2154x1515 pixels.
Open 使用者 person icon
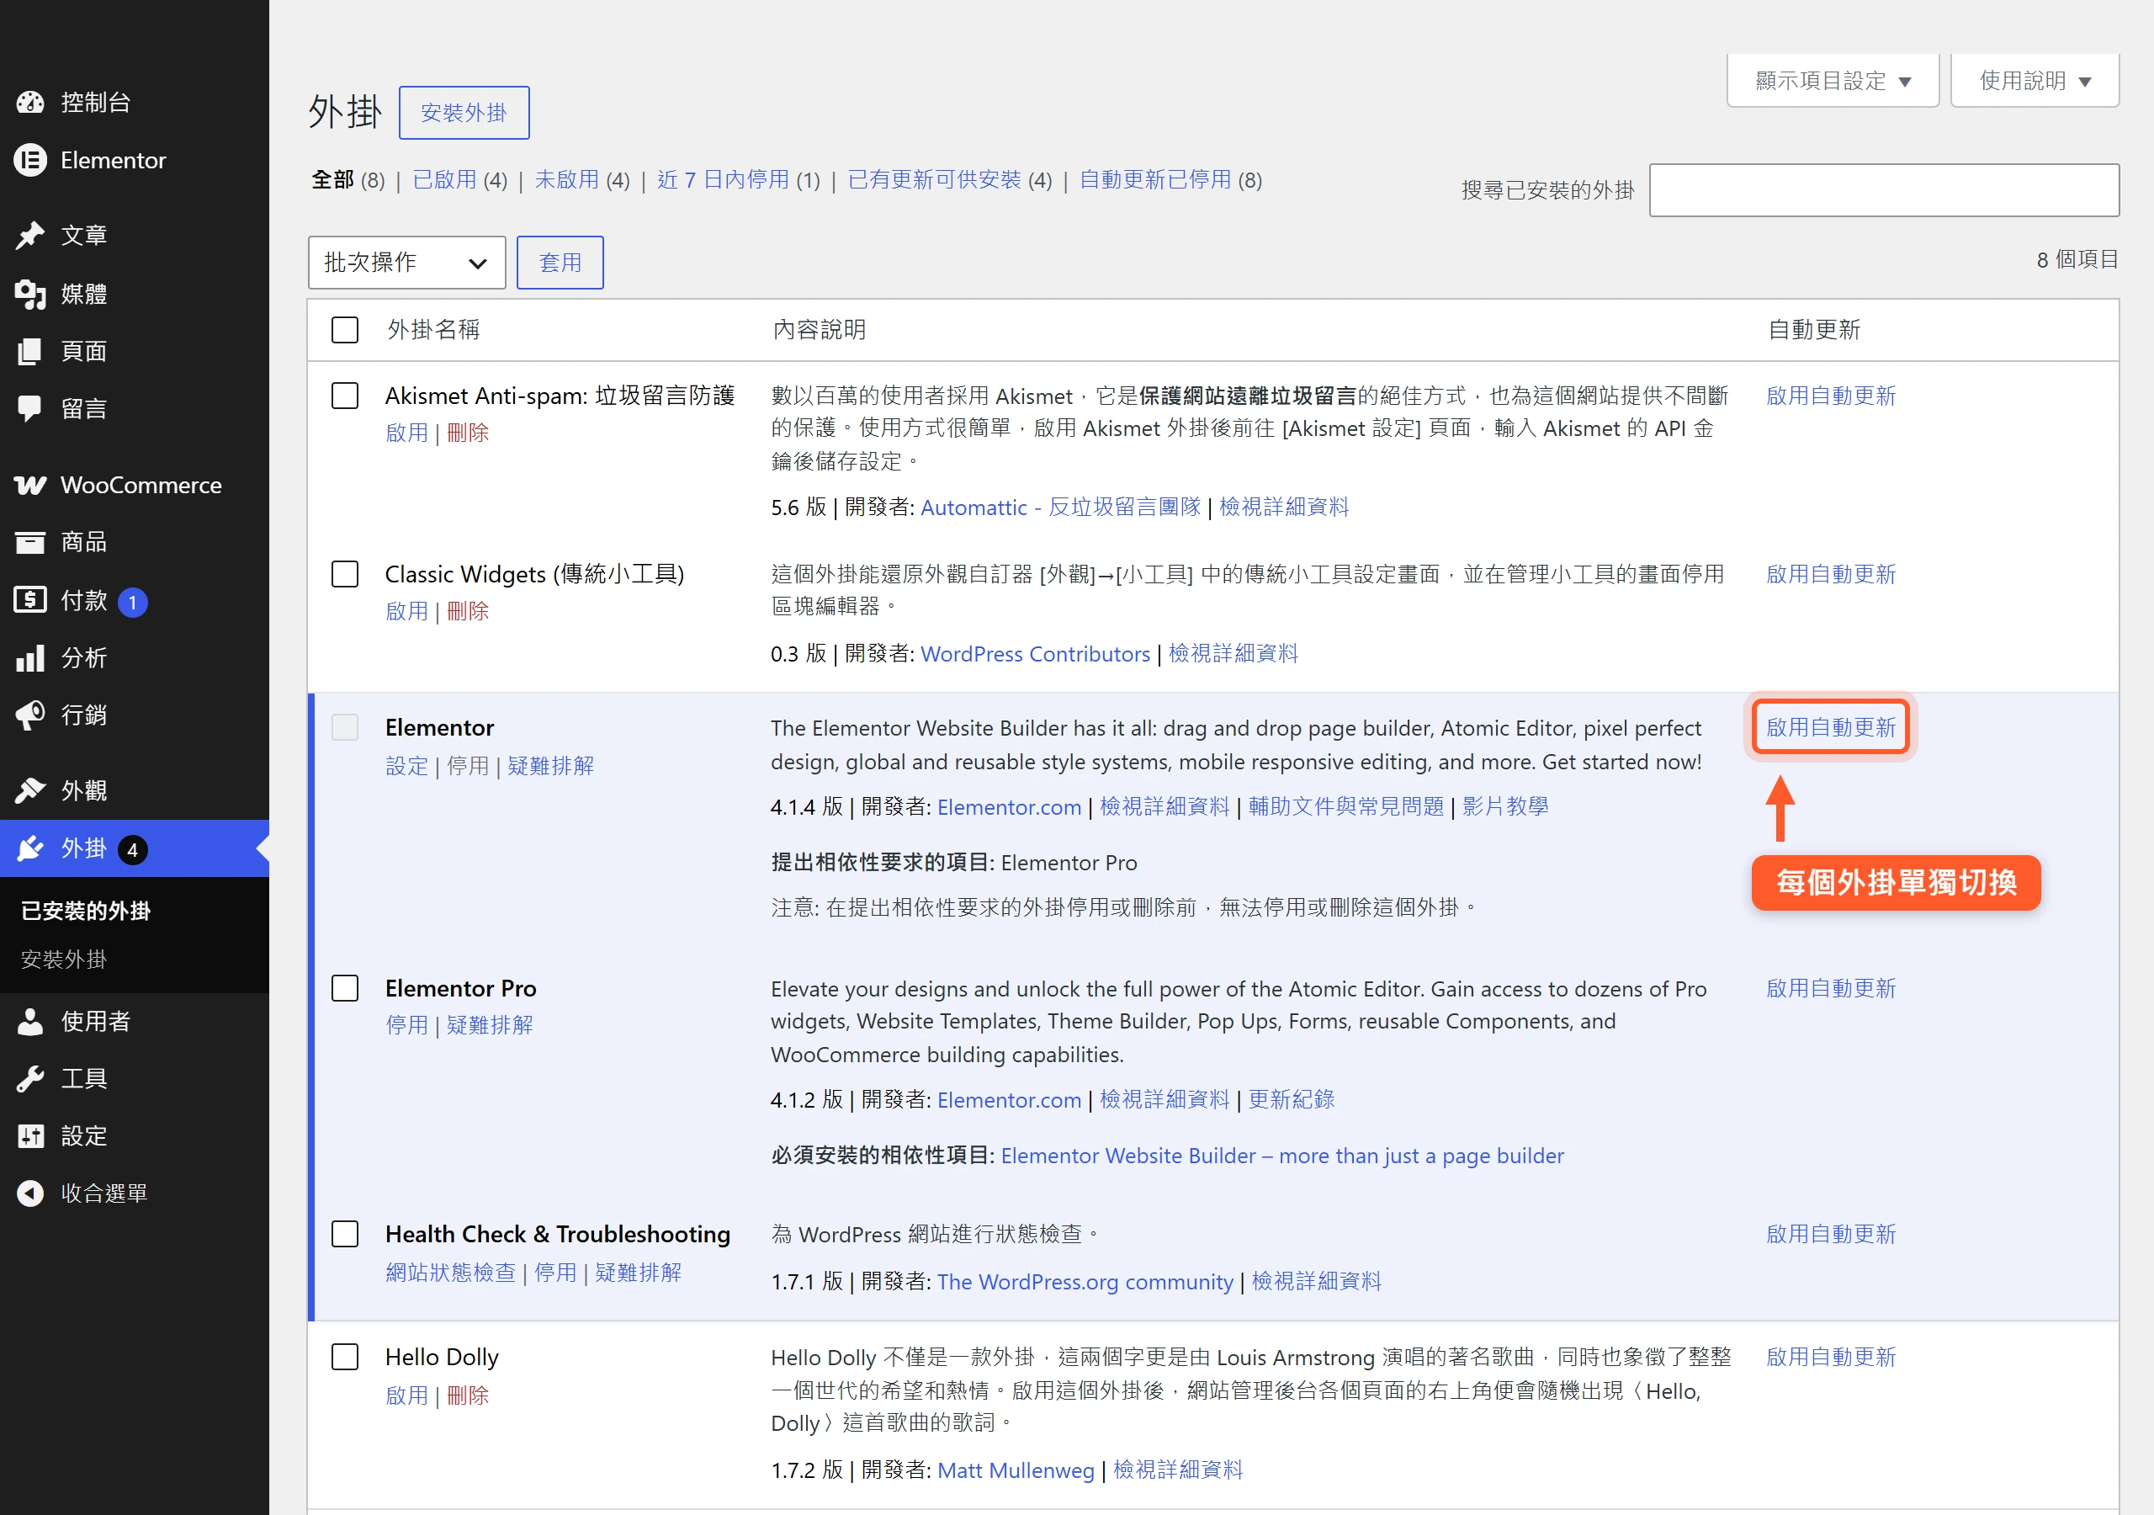tap(30, 1021)
